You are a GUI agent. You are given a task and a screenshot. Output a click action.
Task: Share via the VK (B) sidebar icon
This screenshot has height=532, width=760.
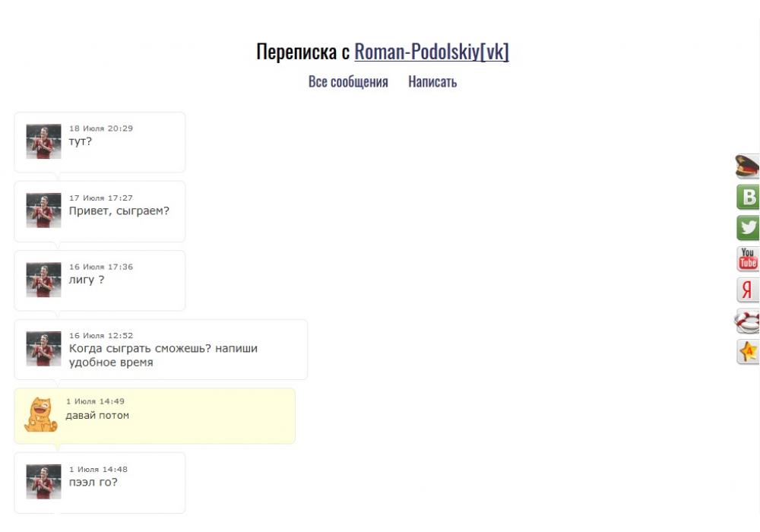[x=748, y=197]
